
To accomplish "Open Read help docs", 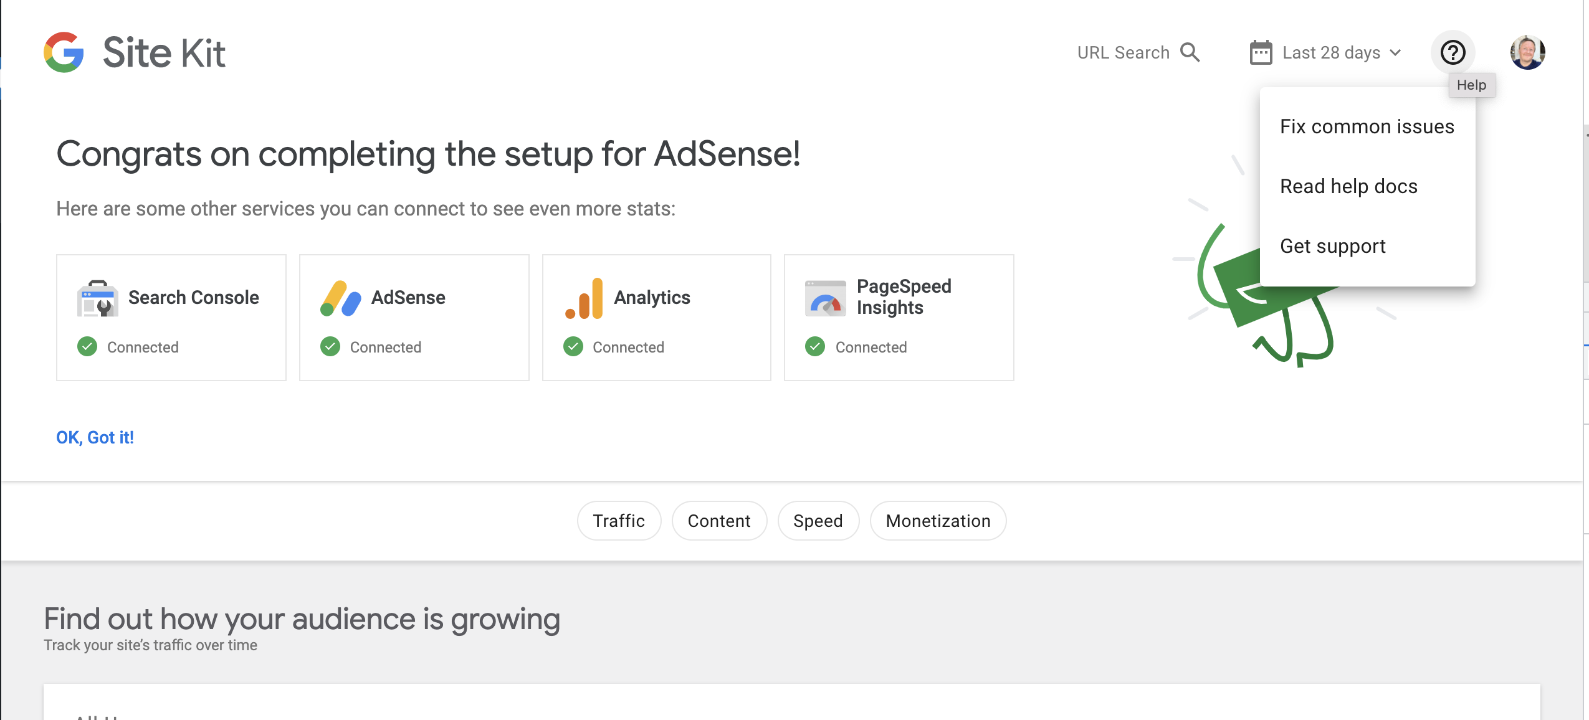I will pos(1348,186).
